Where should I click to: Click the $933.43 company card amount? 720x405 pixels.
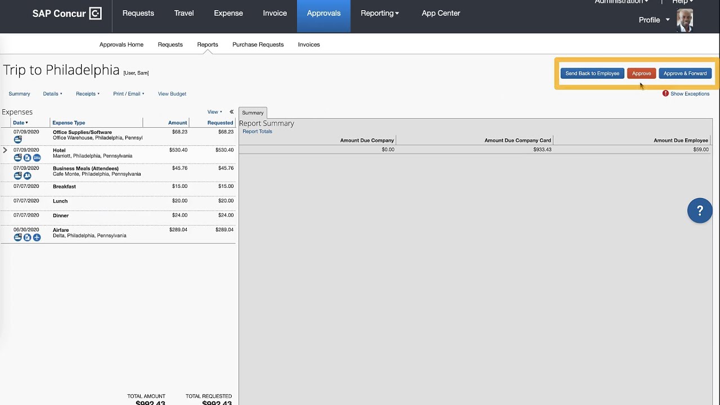click(542, 150)
